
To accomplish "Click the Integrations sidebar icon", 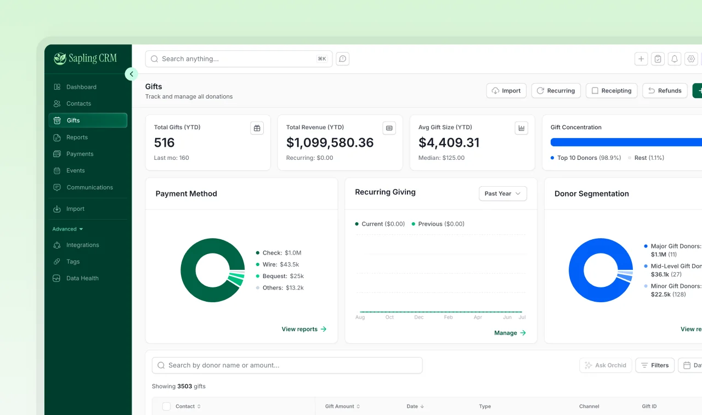I will tap(57, 245).
